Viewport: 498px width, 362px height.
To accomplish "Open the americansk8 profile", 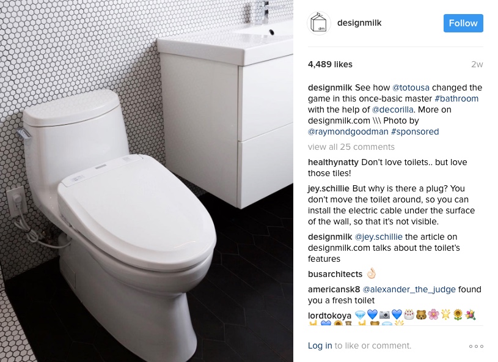I will [334, 289].
